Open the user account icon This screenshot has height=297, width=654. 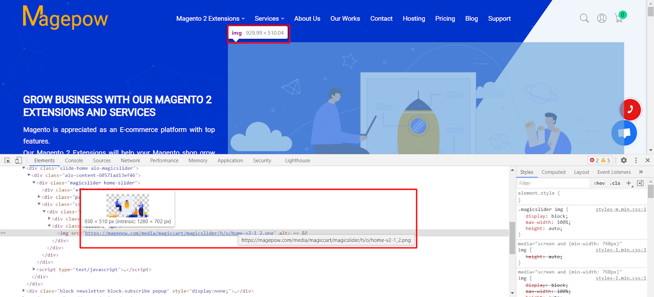tap(602, 18)
